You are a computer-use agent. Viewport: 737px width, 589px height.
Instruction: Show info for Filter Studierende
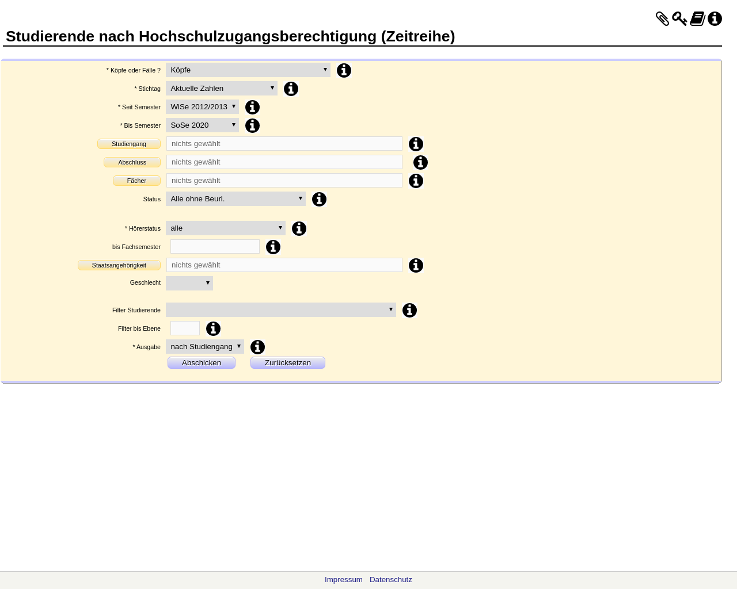tap(409, 310)
